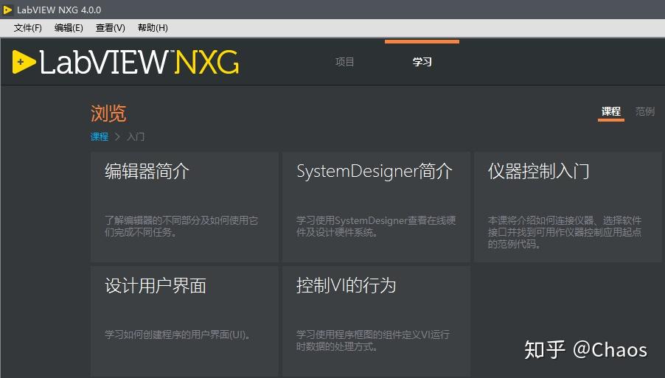Screen dimensions: 665x378
Task: Open the 仪器控制入门 lesson card
Action: pos(568,207)
